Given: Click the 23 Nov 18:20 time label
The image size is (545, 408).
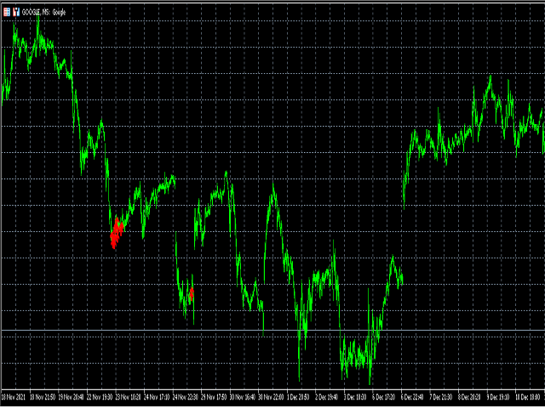Looking at the screenshot, I should (130, 397).
